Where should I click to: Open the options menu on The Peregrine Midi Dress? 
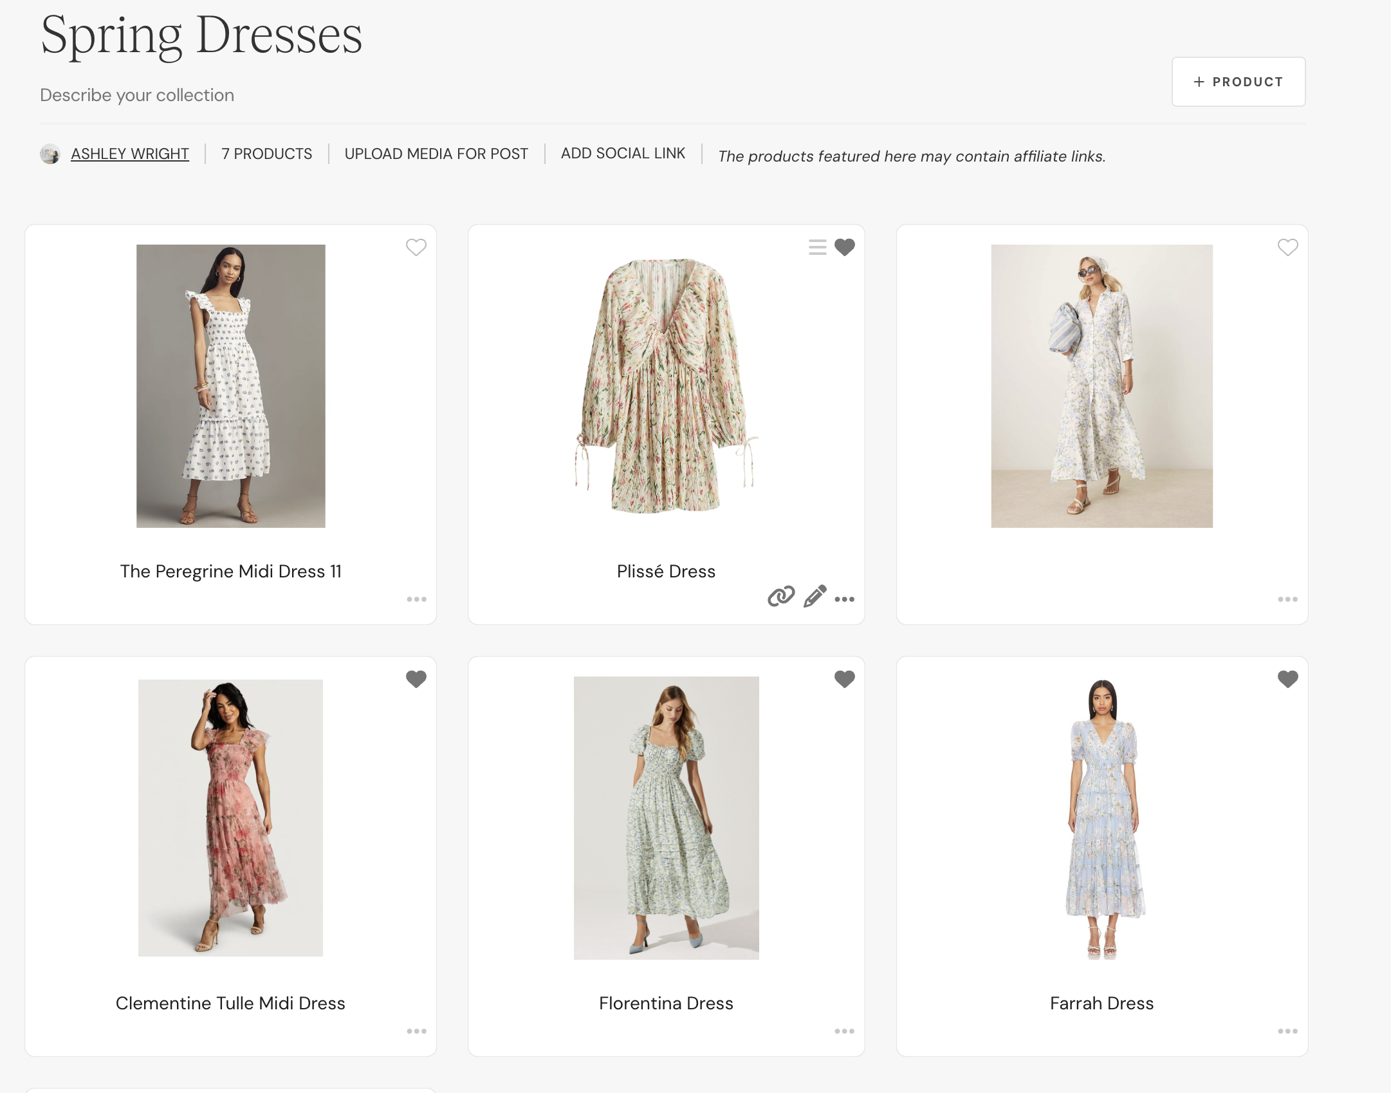tap(417, 599)
